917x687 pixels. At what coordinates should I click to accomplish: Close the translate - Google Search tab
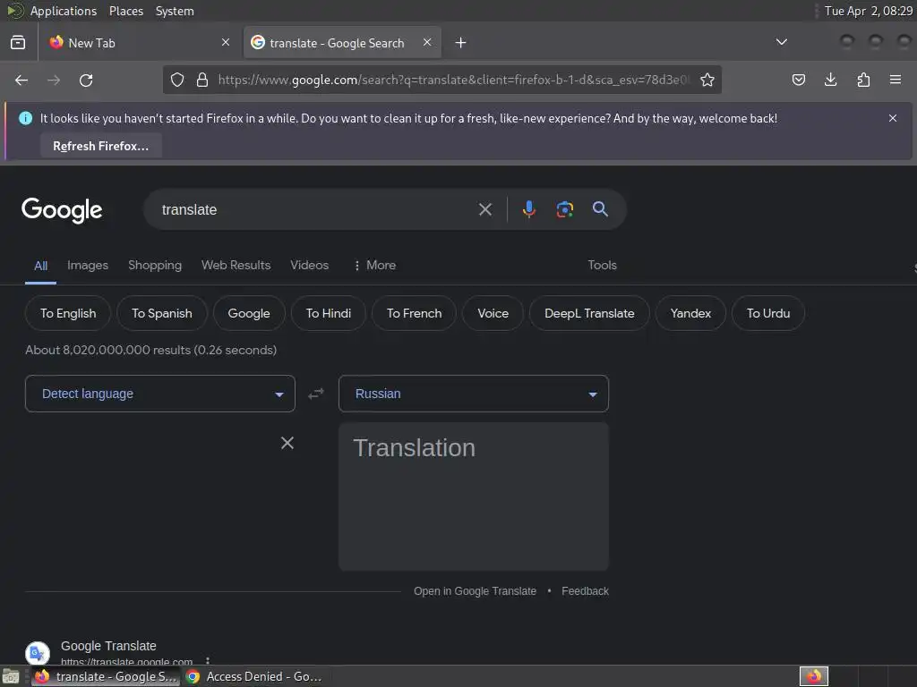pyautogui.click(x=427, y=42)
